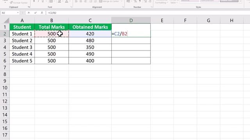
Task: Click empty cell D3 beside 480
Action: click(x=131, y=40)
